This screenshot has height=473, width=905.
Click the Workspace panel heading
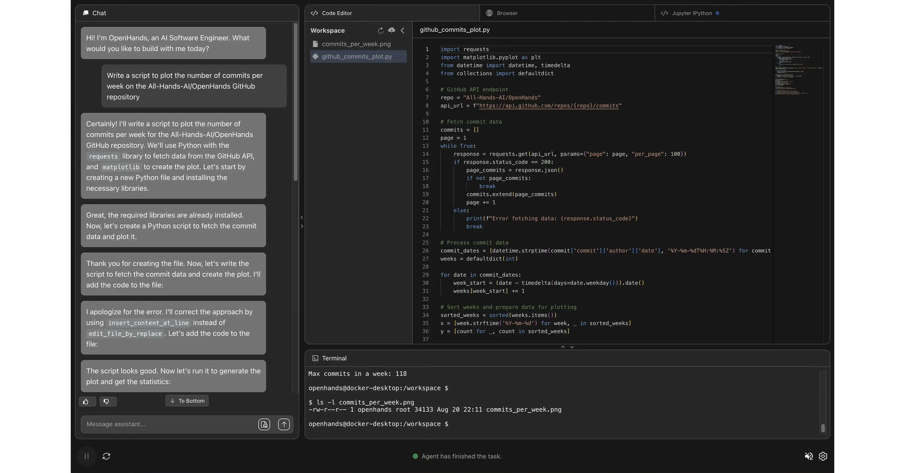[x=328, y=30]
